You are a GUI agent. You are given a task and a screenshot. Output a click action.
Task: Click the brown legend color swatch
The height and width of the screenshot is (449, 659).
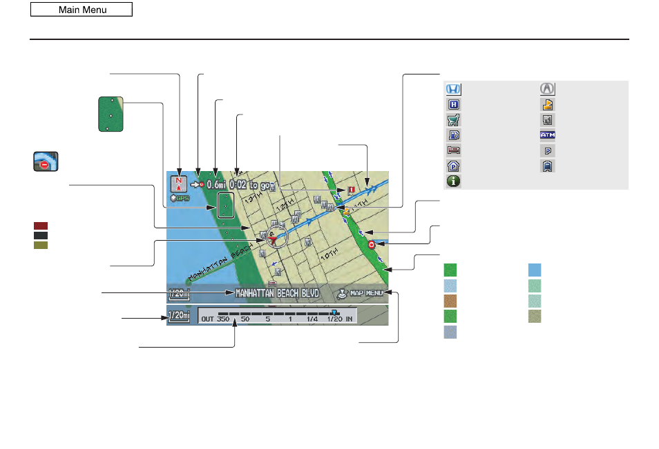coord(450,301)
